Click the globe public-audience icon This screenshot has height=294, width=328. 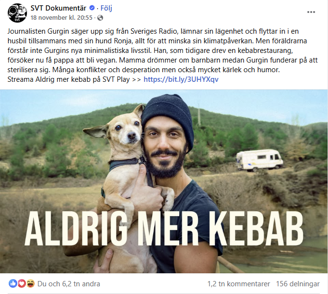[x=100, y=18]
